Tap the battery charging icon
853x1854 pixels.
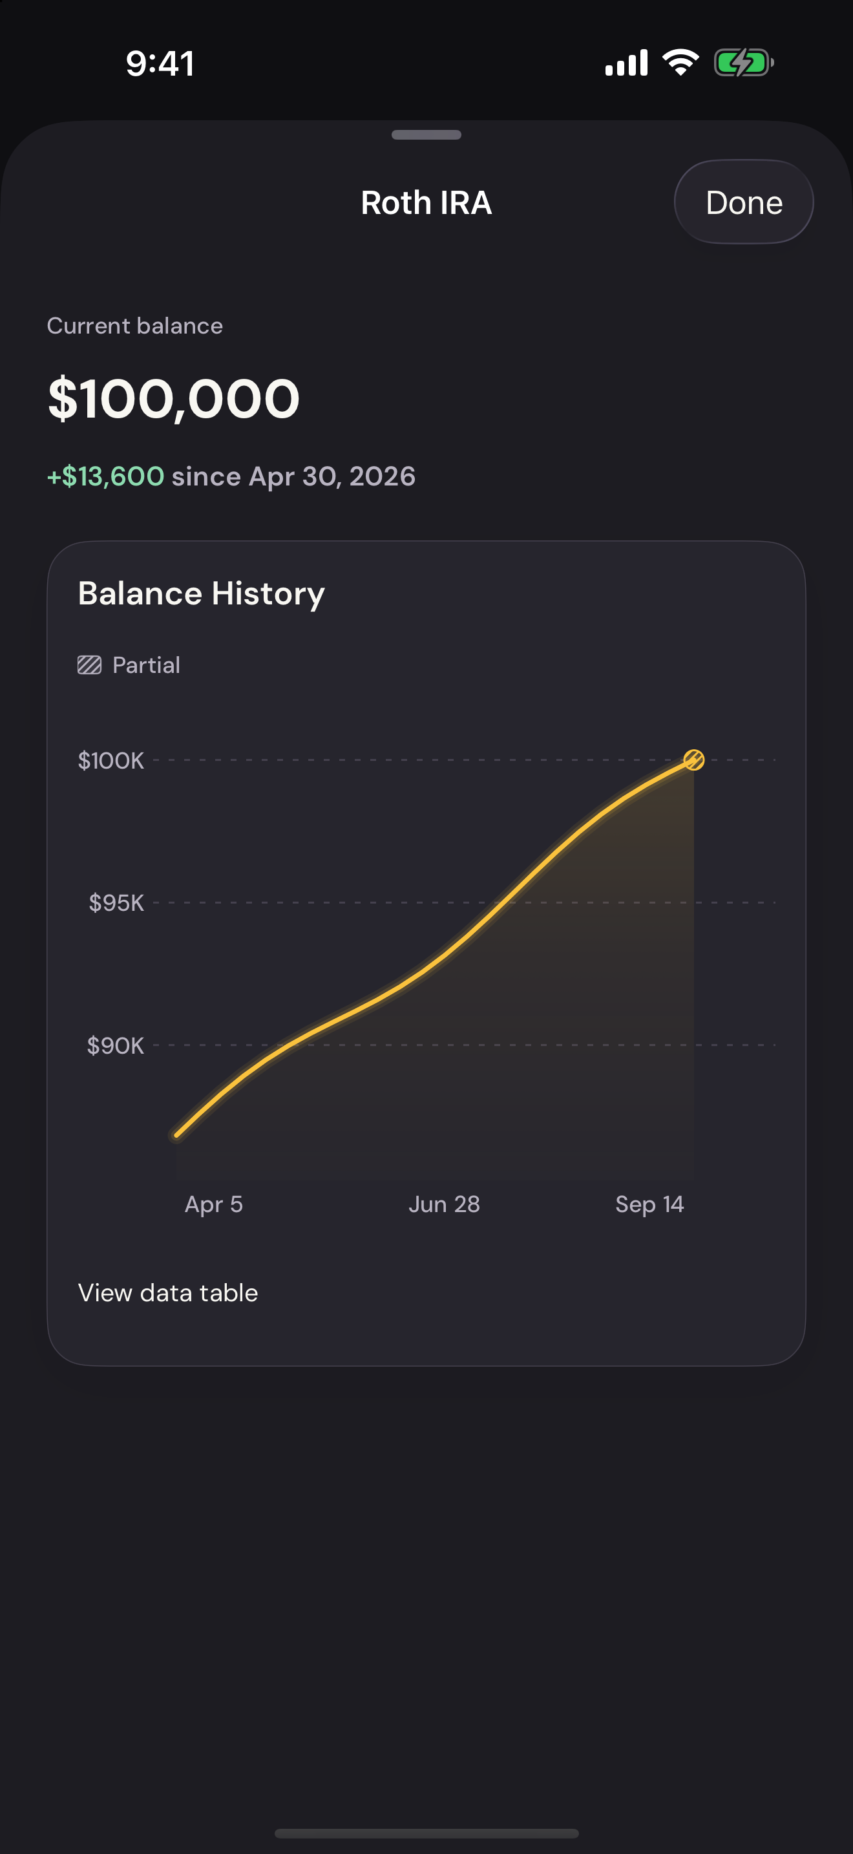click(744, 63)
